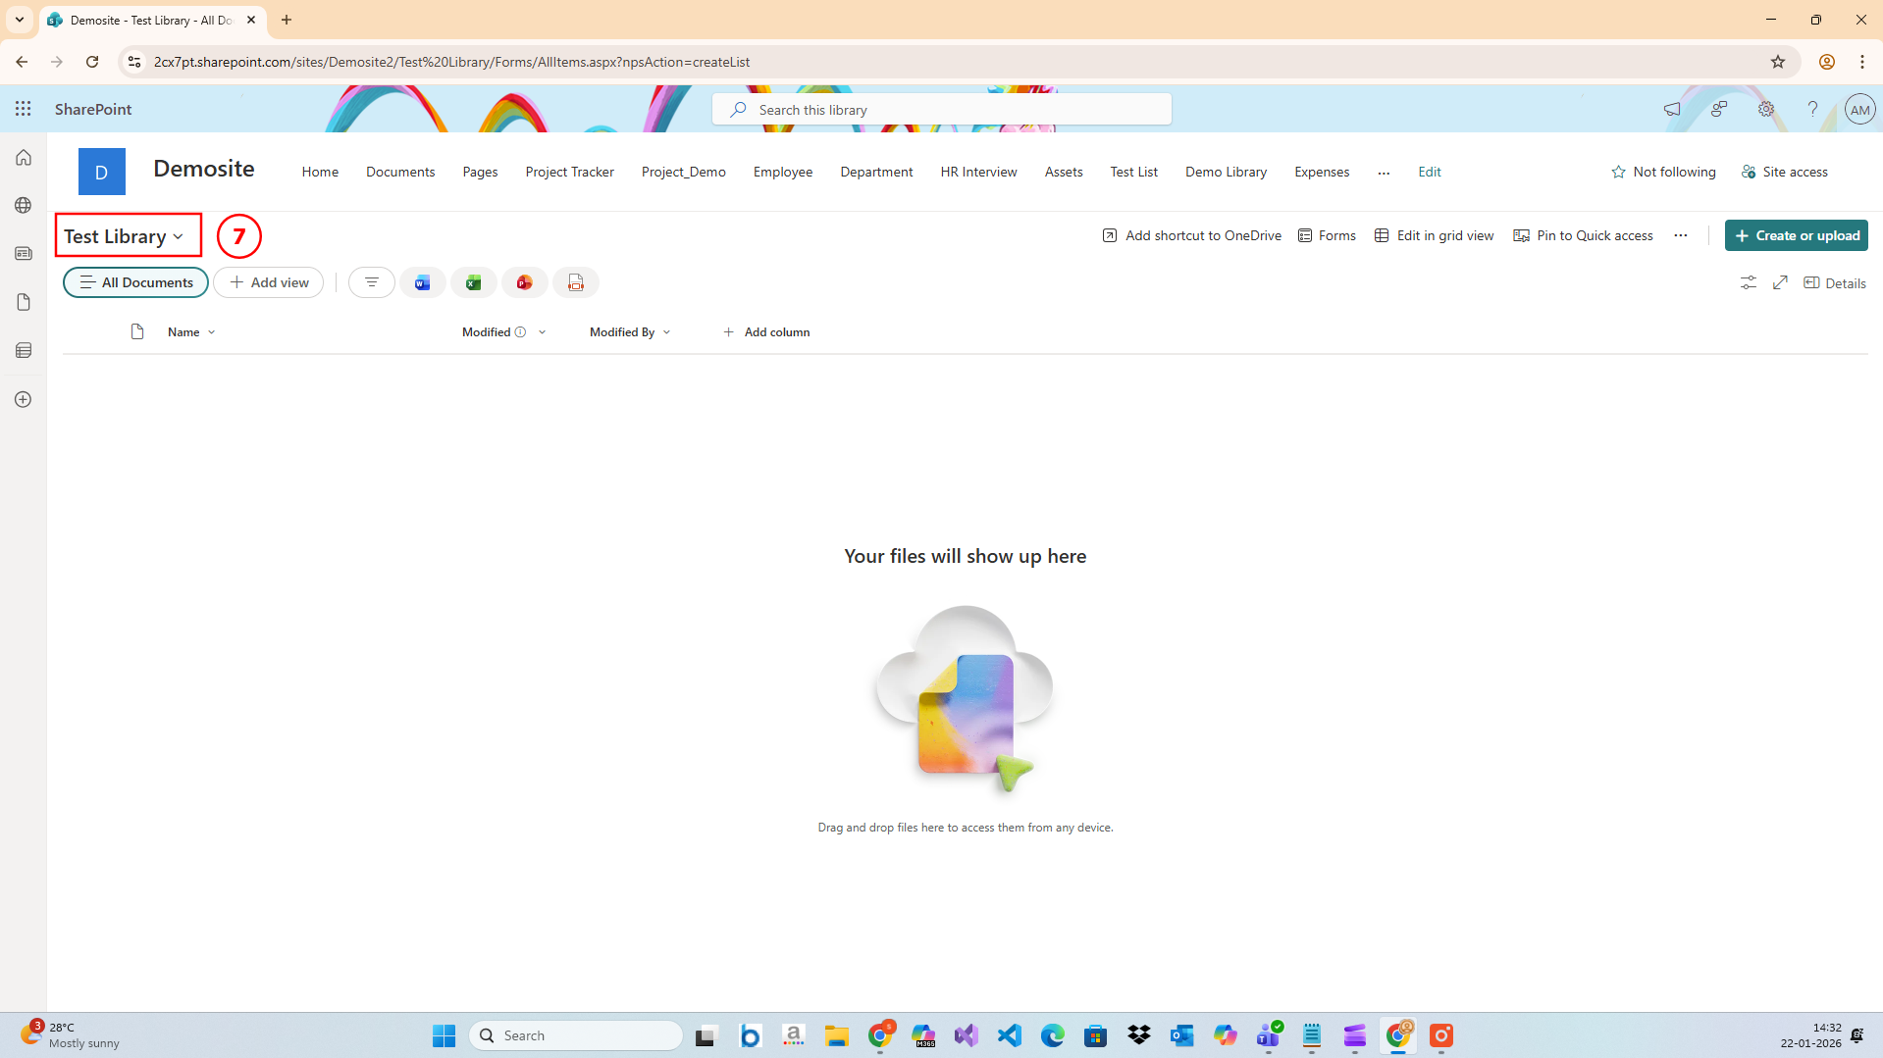Click the megaphone icon in SharePoint header
The image size is (1883, 1058).
coord(1672,109)
